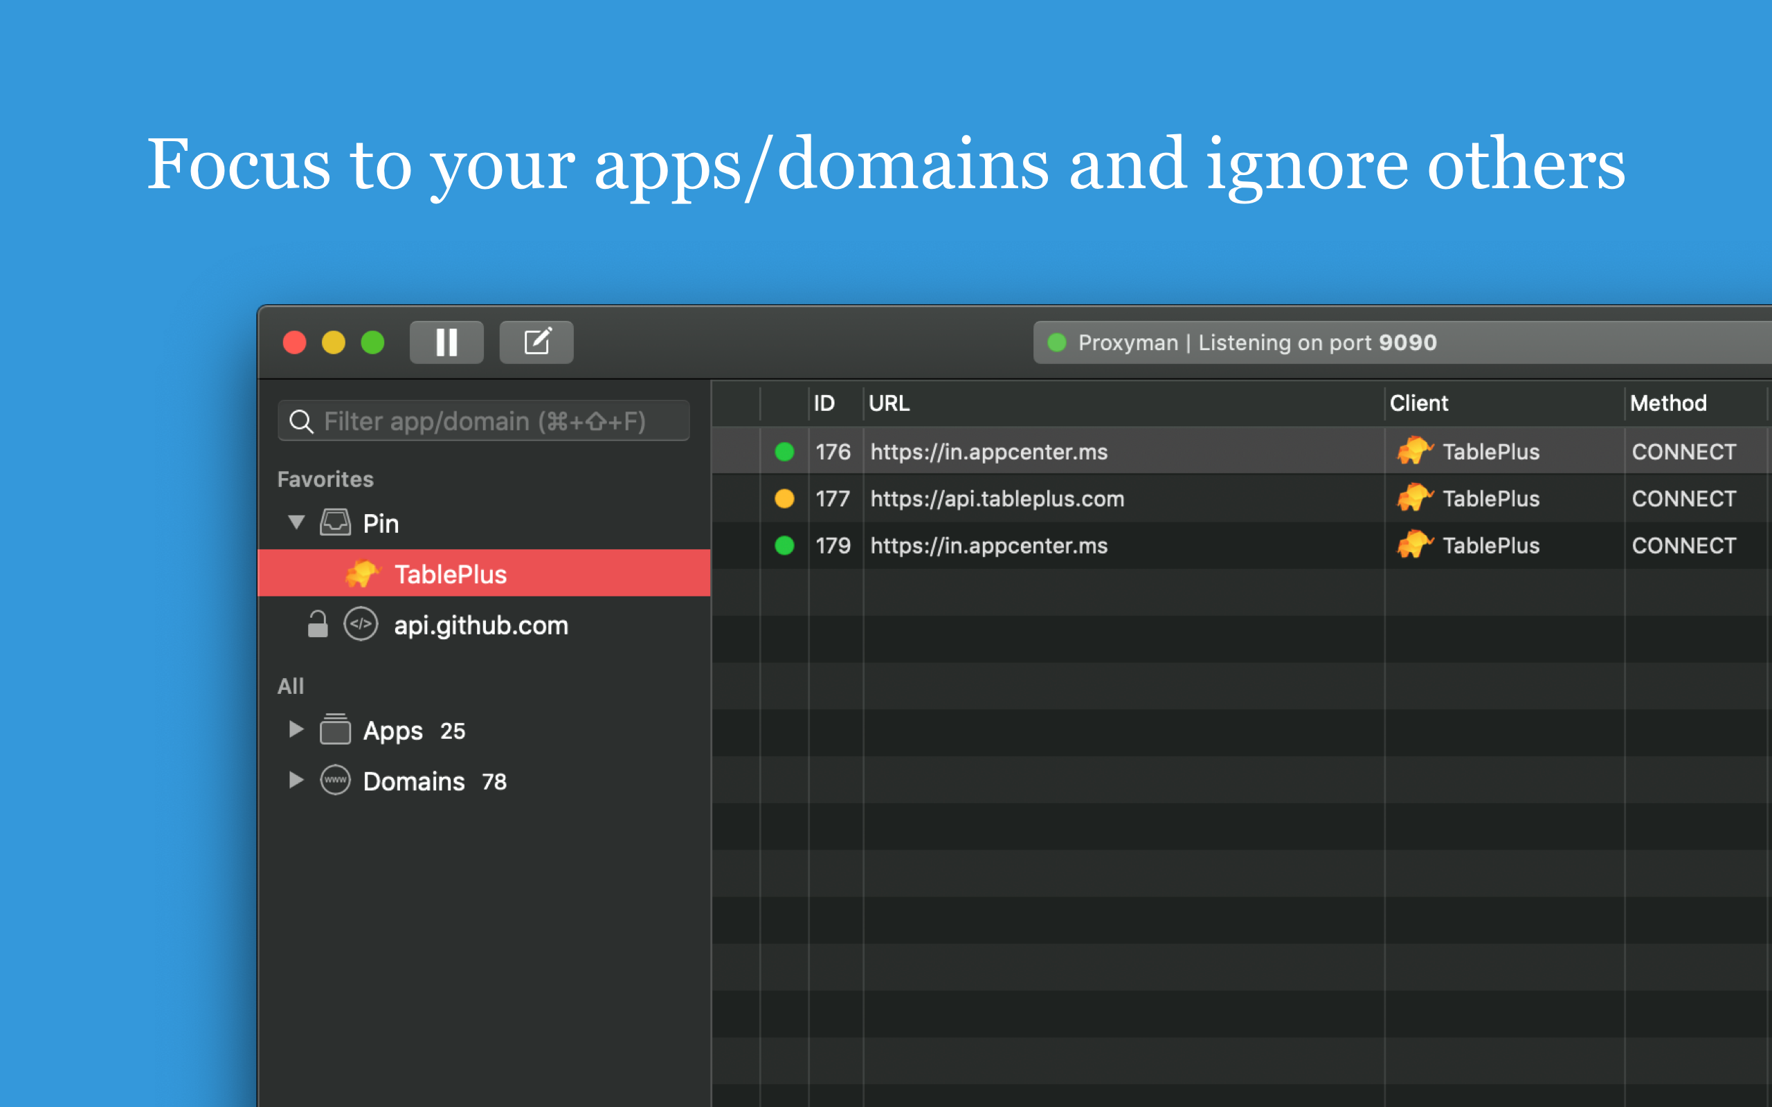
Task: Open the compose request button
Action: coord(536,342)
